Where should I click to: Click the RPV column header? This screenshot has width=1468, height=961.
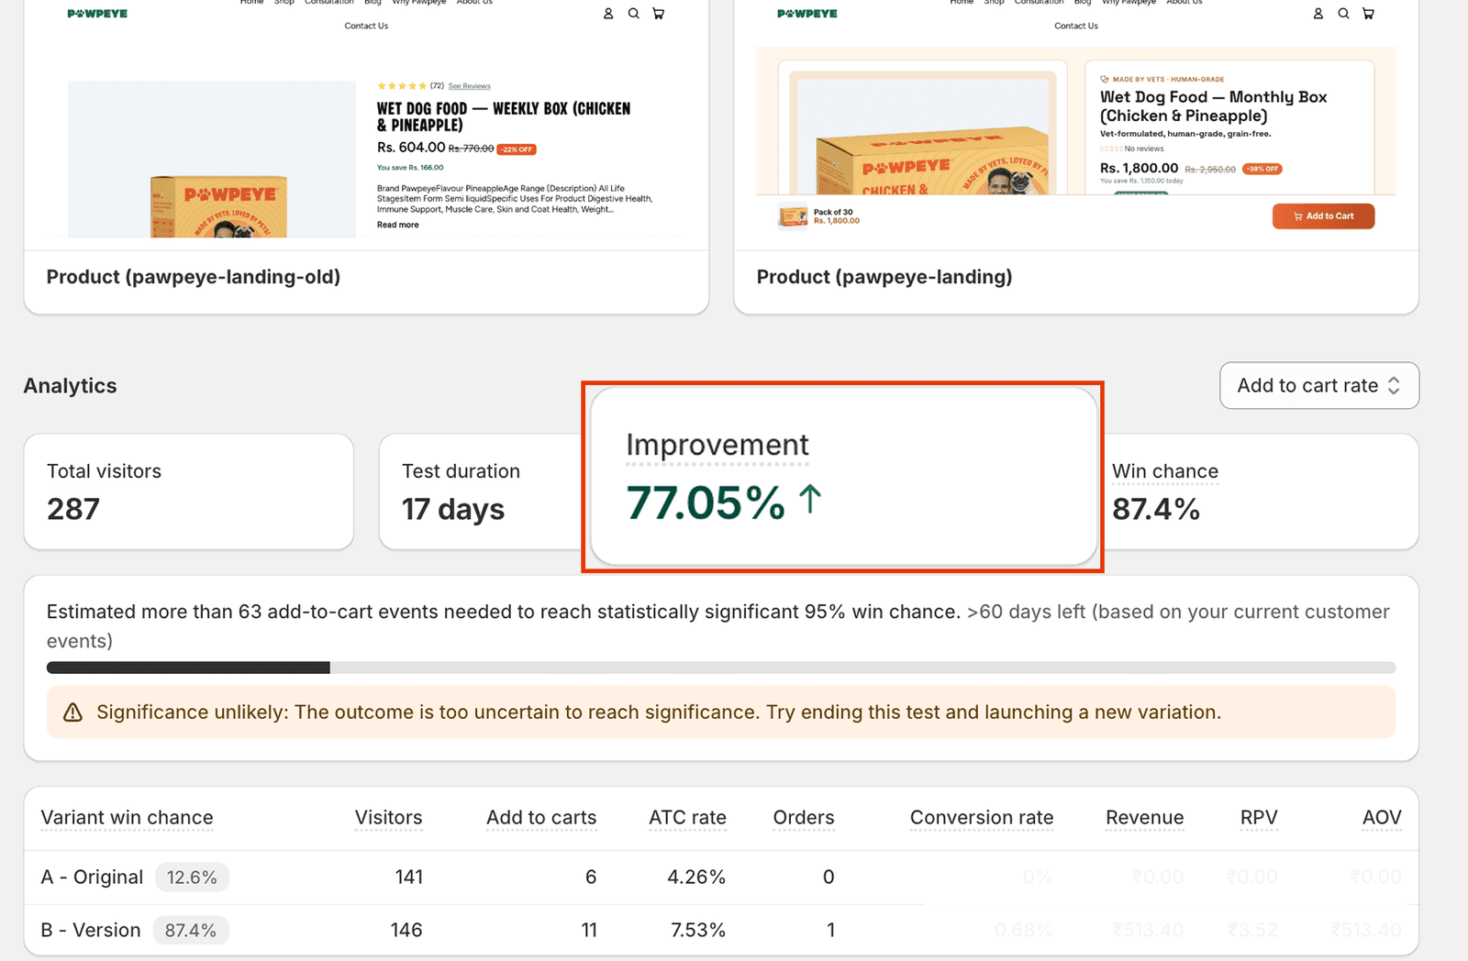1259,817
